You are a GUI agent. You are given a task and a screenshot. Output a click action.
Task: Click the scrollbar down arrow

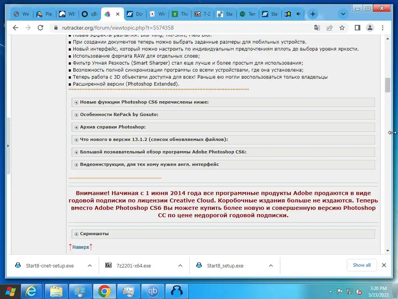point(388,251)
